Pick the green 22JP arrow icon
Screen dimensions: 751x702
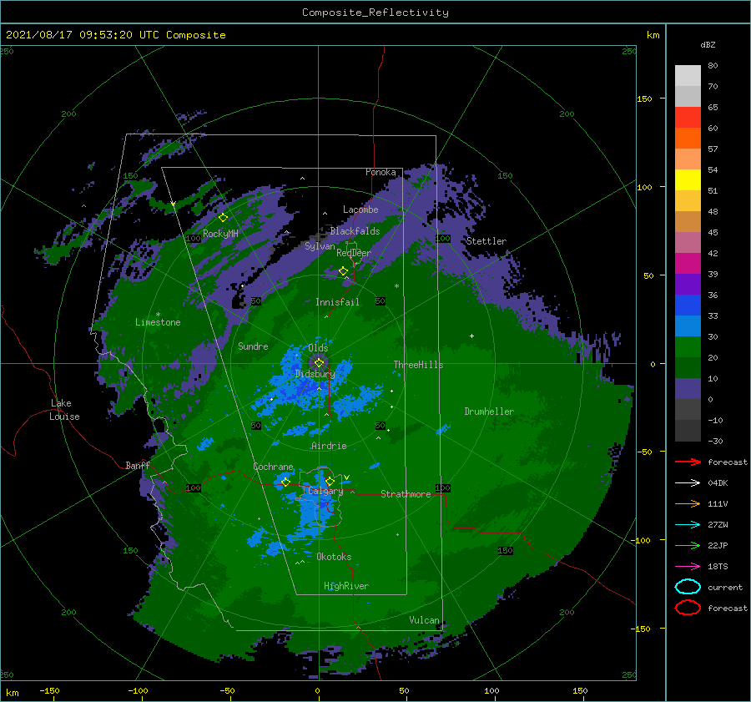(688, 545)
